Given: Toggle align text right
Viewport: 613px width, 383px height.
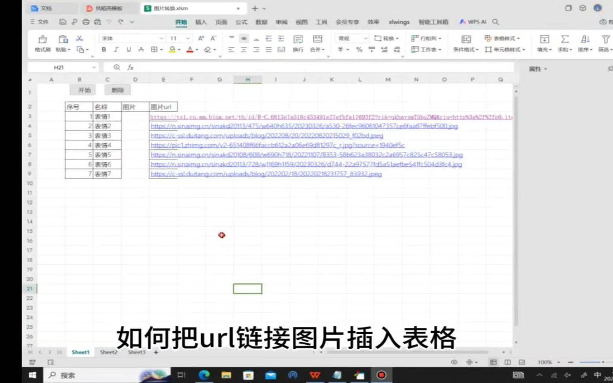Looking at the screenshot, I should (x=257, y=49).
